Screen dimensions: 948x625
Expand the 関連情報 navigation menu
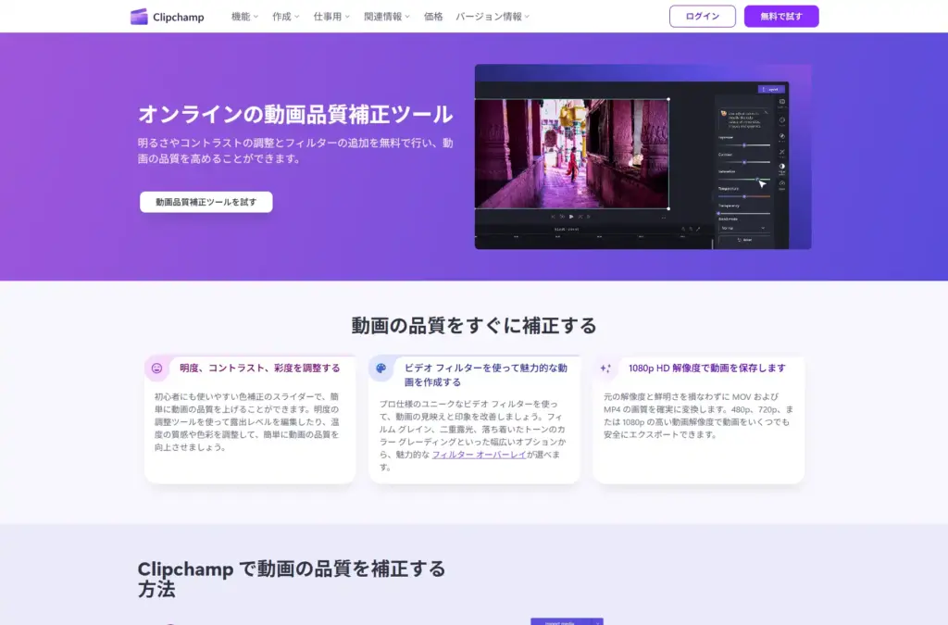pos(387,17)
